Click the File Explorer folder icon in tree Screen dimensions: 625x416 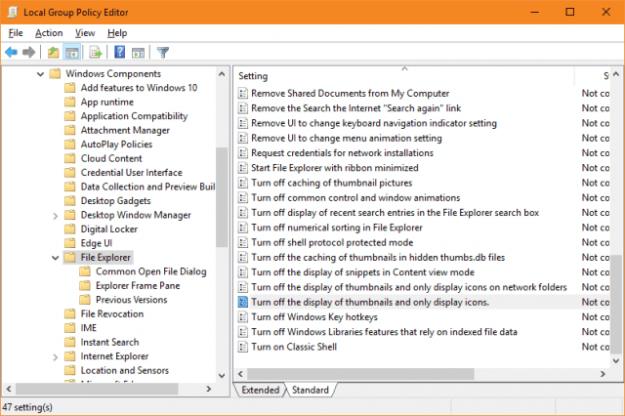click(x=70, y=258)
